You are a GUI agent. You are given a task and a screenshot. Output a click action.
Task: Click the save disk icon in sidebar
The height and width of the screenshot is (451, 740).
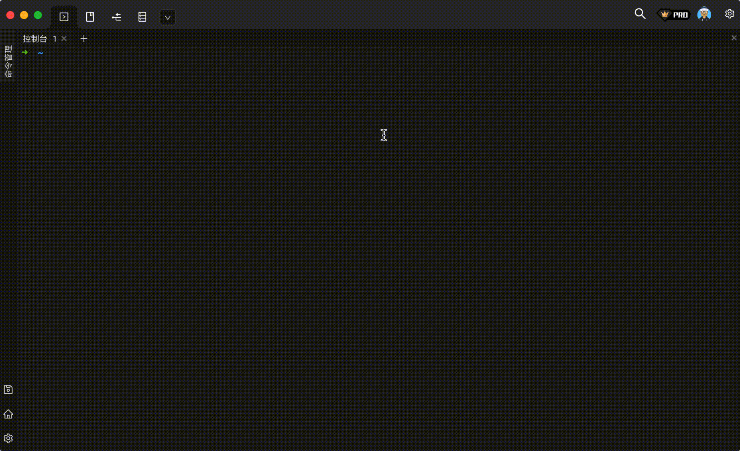(8, 389)
